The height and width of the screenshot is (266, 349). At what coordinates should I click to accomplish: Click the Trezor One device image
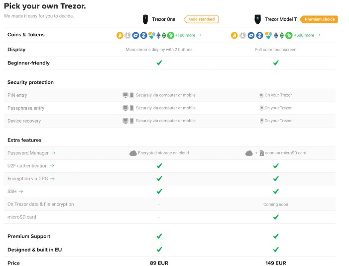144,19
